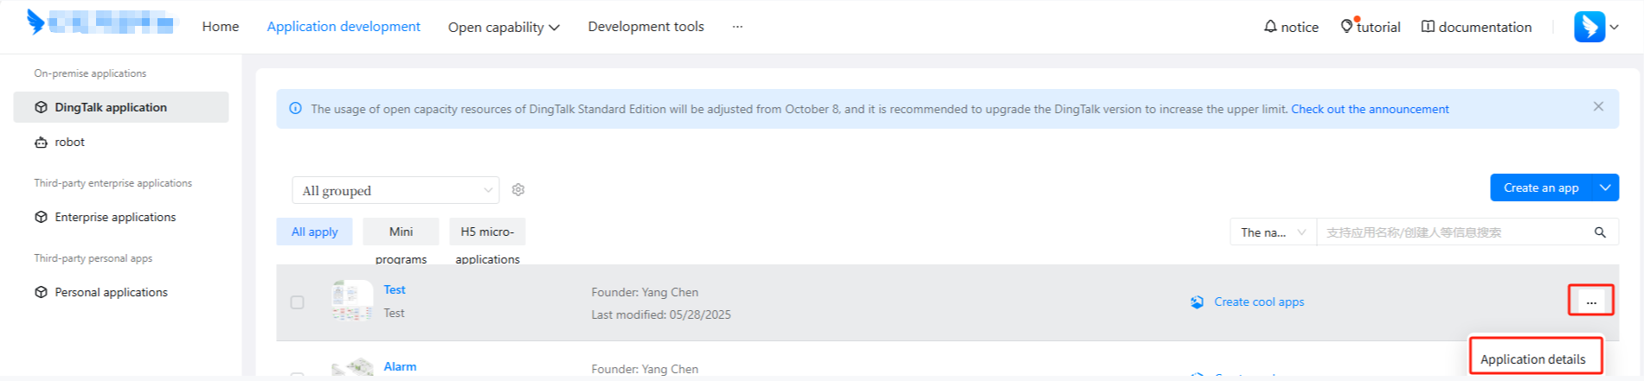Expand the Open capability menu
The image size is (1644, 381).
pos(504,28)
